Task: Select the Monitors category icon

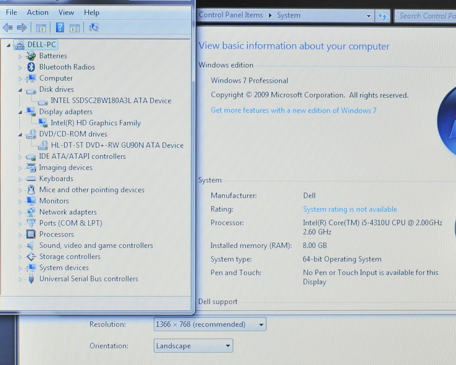Action: 30,201
